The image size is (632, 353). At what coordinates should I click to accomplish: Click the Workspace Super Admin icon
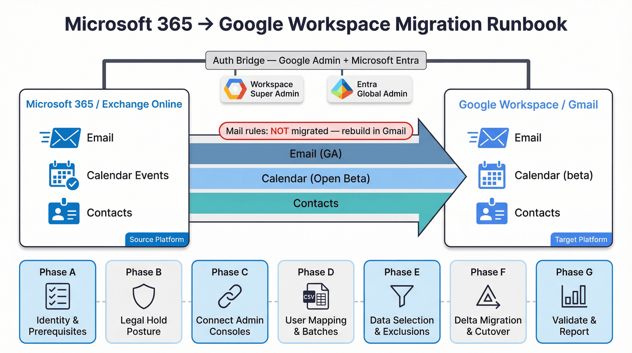click(234, 89)
